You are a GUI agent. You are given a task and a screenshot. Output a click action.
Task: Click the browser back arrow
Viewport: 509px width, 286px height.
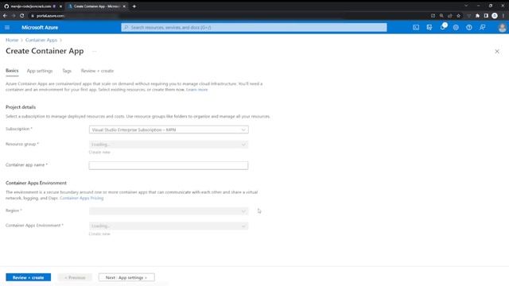[x=5, y=16]
